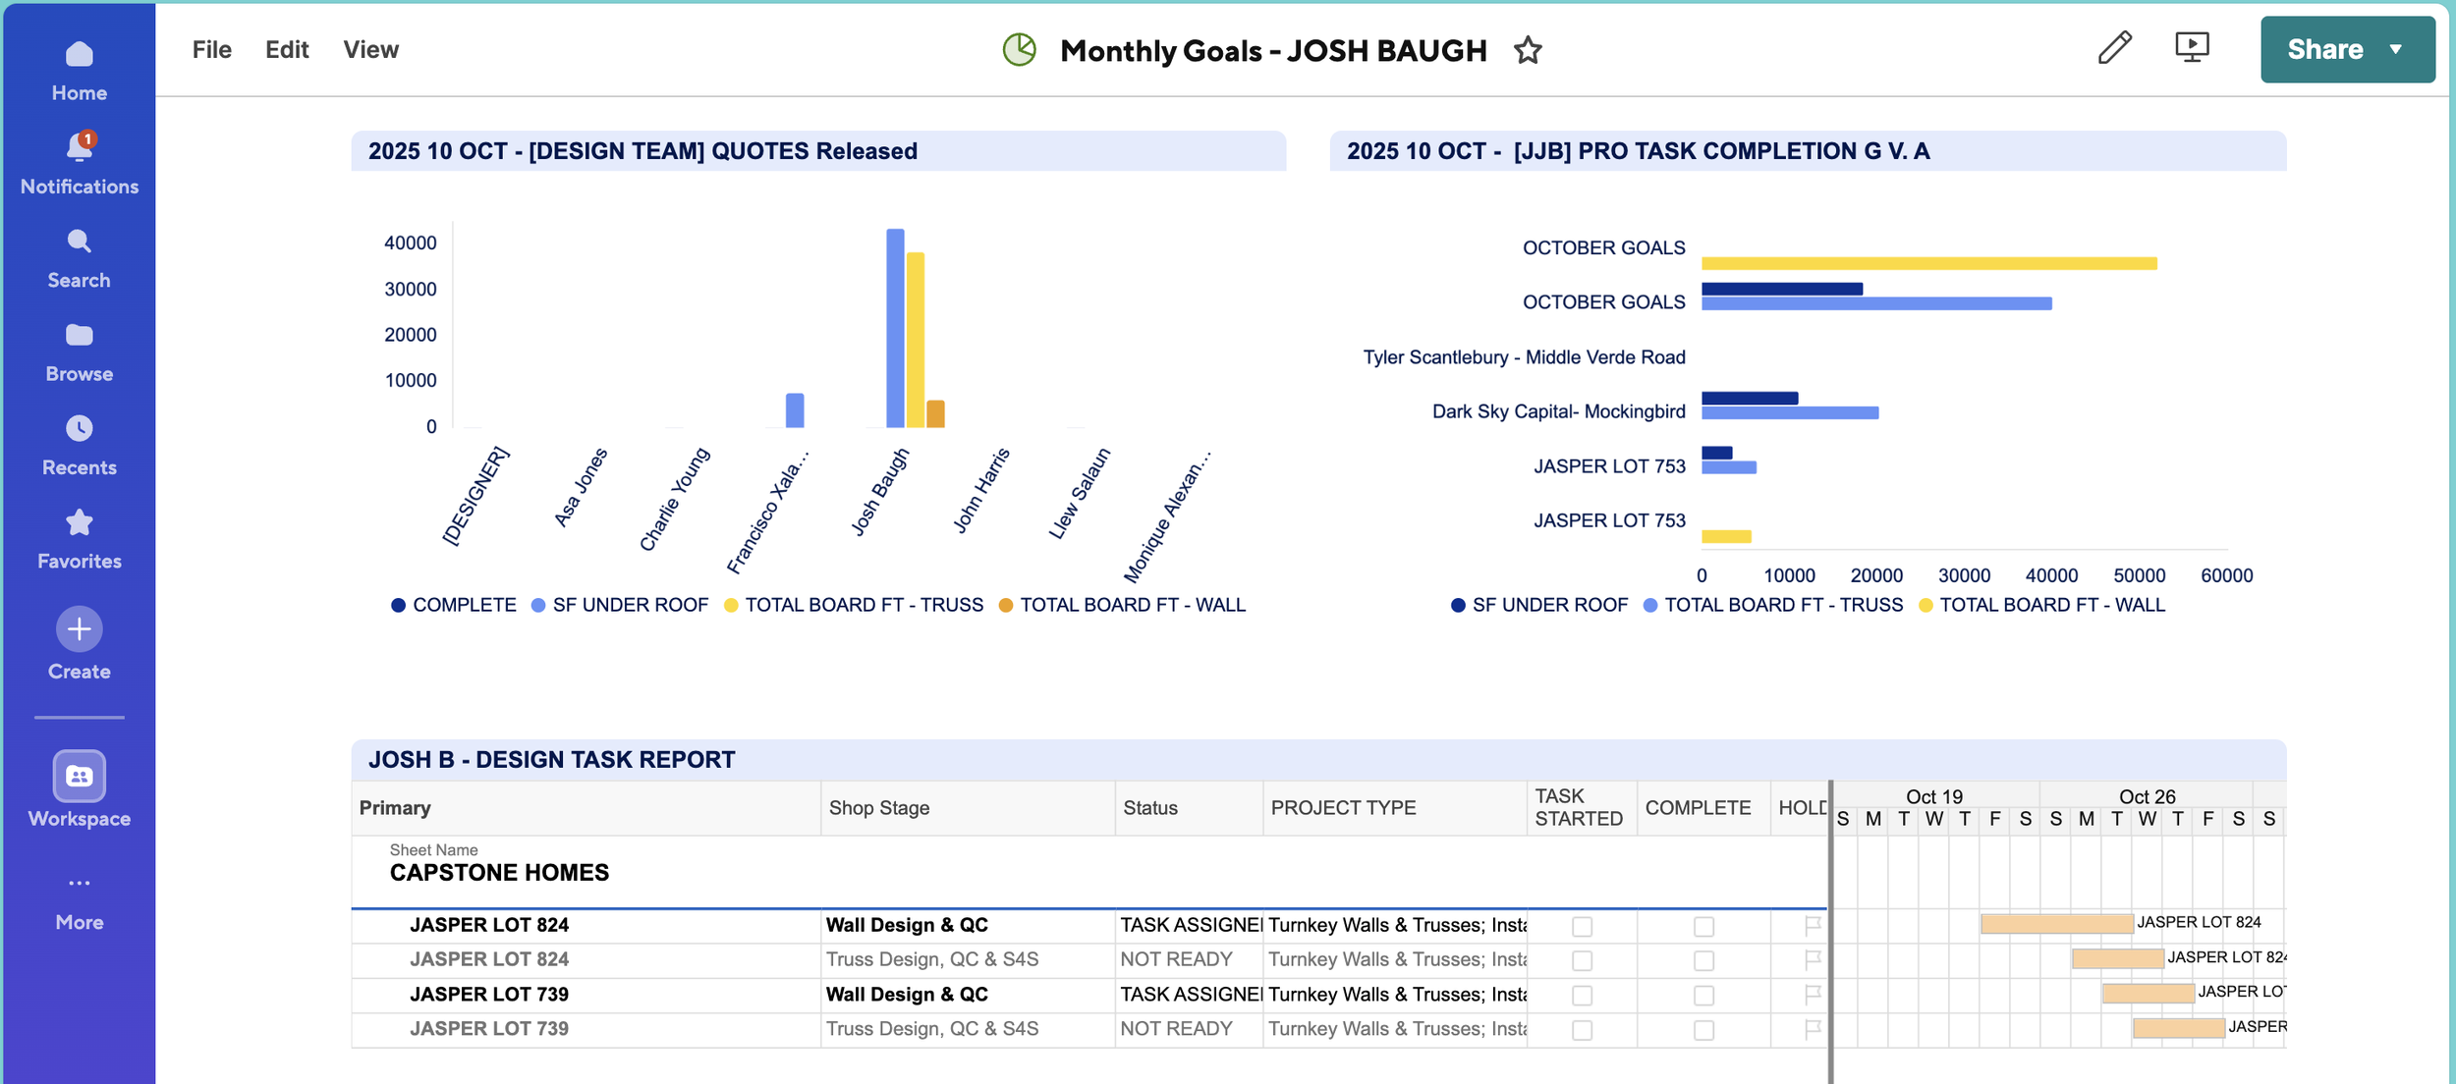Click the Search magnifier icon
This screenshot has width=2456, height=1084.
pyautogui.click(x=80, y=241)
